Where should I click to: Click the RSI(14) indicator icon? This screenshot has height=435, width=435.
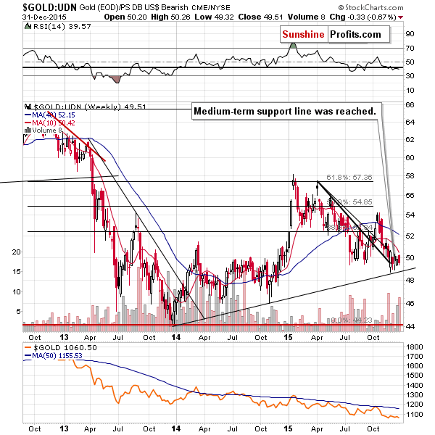(28, 26)
